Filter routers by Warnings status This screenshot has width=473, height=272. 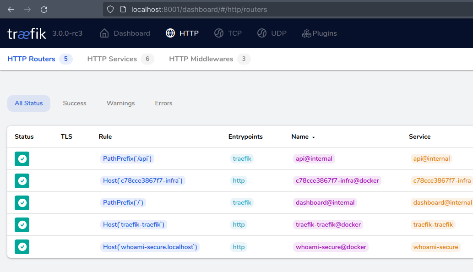point(120,103)
